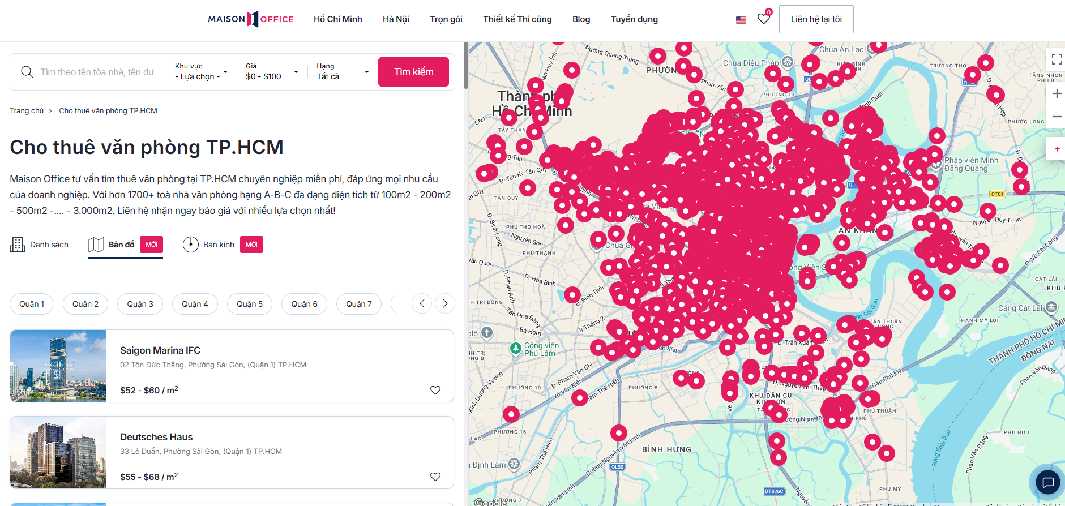Viewport: 1065px width, 506px height.
Task: Toggle map fullscreen view
Action: pos(1056,59)
